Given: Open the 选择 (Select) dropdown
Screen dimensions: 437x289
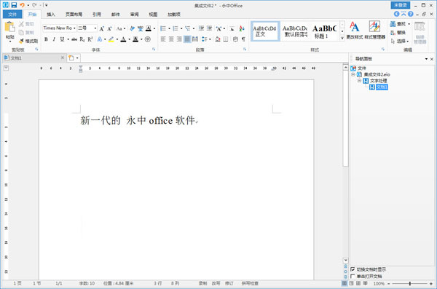Looking at the screenshot, I should 400,41.
